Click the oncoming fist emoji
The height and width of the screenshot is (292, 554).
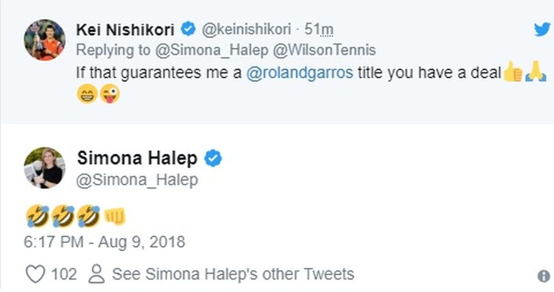(x=115, y=217)
